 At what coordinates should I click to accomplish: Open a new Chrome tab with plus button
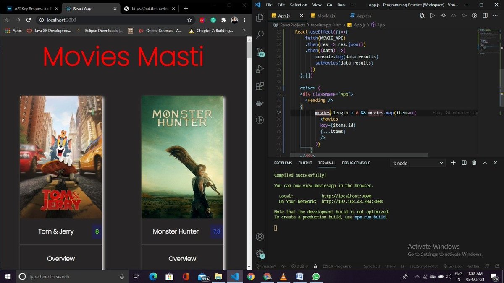tap(186, 8)
